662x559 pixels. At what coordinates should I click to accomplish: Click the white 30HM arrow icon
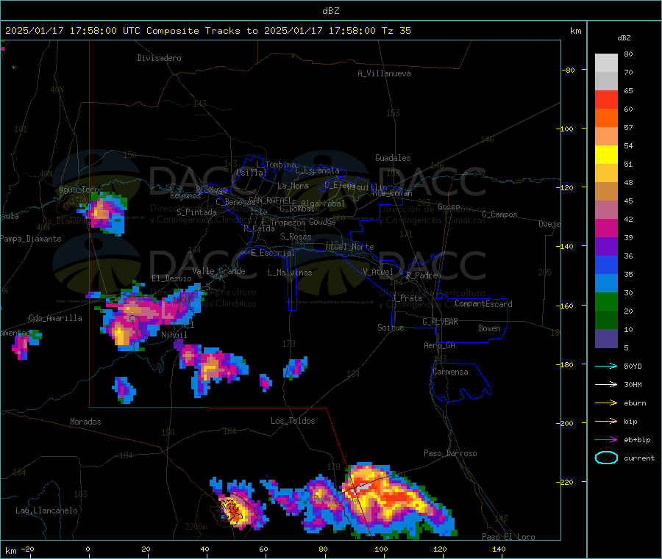point(606,384)
